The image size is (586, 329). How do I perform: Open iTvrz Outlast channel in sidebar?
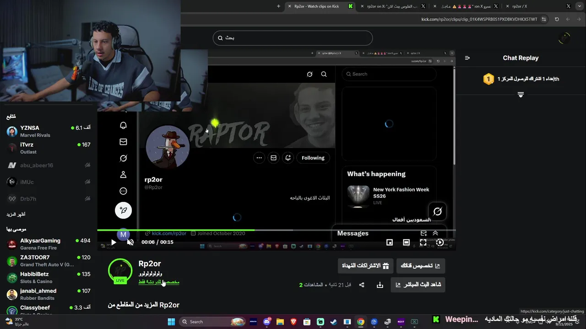pos(49,148)
